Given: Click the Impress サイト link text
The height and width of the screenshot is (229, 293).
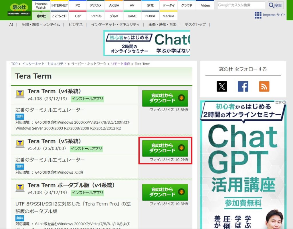Looking at the screenshot, I should (274, 15).
